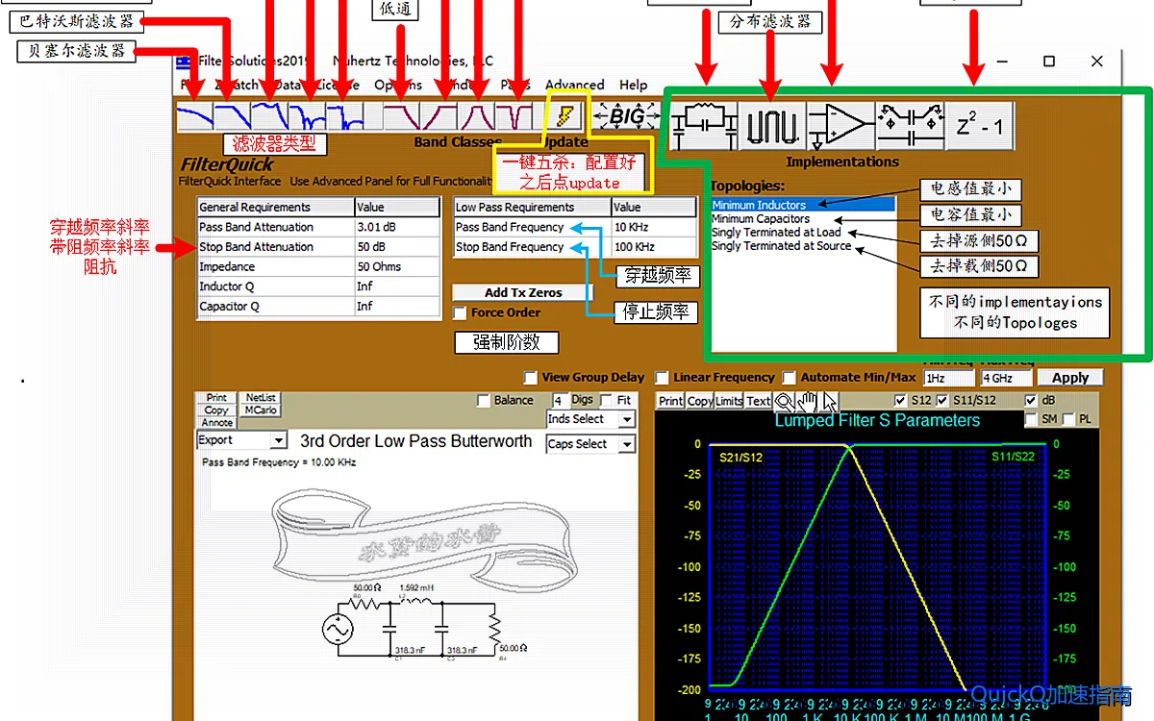Activate the hand pan tool on the graph
The width and height of the screenshot is (1154, 721).
tap(808, 401)
